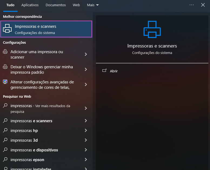Image resolution: width=210 pixels, height=170 pixels.
Task: Select the Web search tab
Action: (x=76, y=5)
